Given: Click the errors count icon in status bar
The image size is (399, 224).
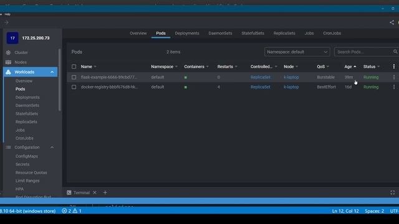Looking at the screenshot, I should (x=64, y=211).
